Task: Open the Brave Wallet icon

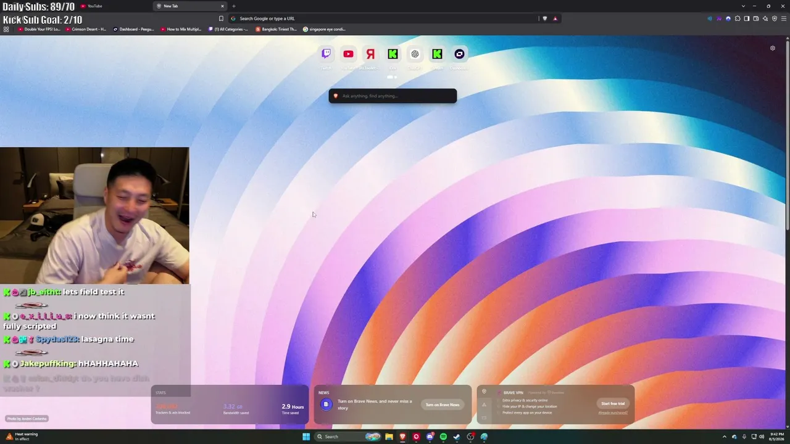Action: click(x=756, y=18)
